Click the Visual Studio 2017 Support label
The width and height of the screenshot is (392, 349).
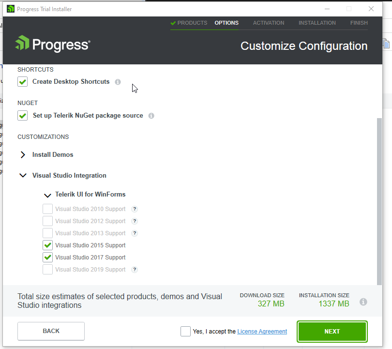[90, 258]
